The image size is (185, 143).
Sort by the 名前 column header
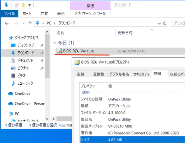click(x=60, y=33)
